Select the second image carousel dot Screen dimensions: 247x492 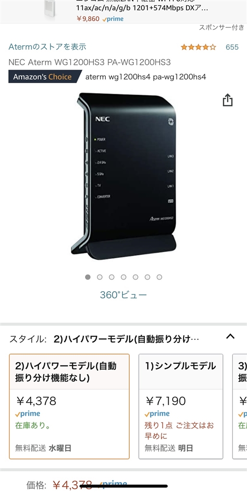100,277
